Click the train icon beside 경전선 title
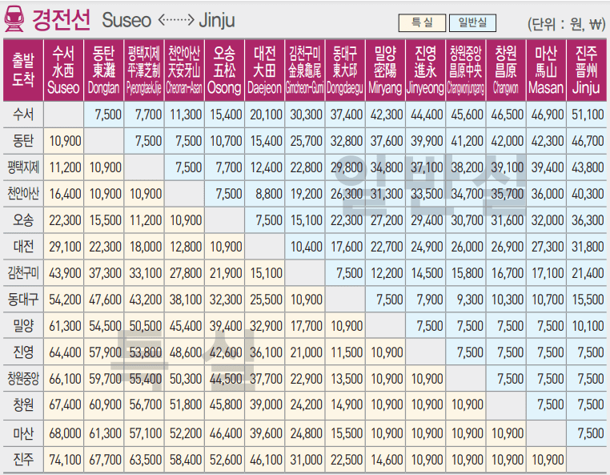The image size is (610, 475). point(14,18)
